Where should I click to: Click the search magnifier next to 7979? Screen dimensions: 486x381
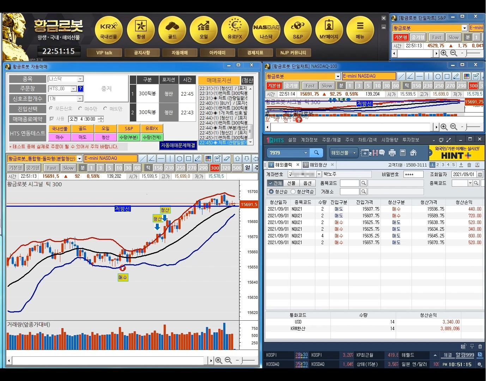pos(316,153)
